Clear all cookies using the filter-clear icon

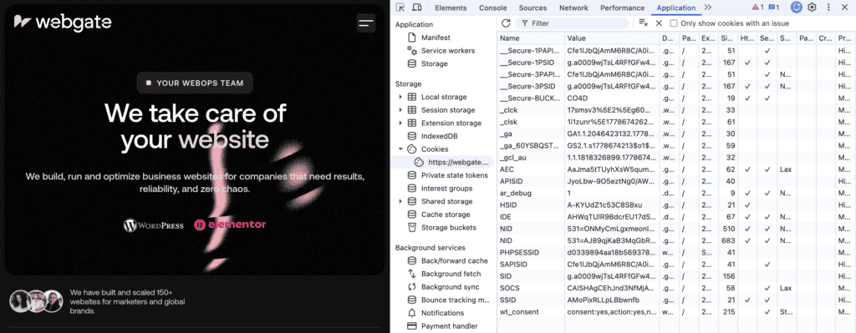click(643, 23)
